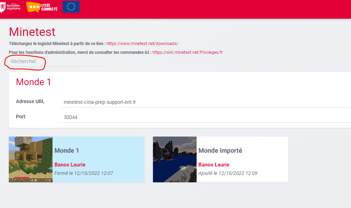Viewport: 351px width, 208px height.
Task: Select the Monde 1 card title
Action: pyautogui.click(x=67, y=151)
